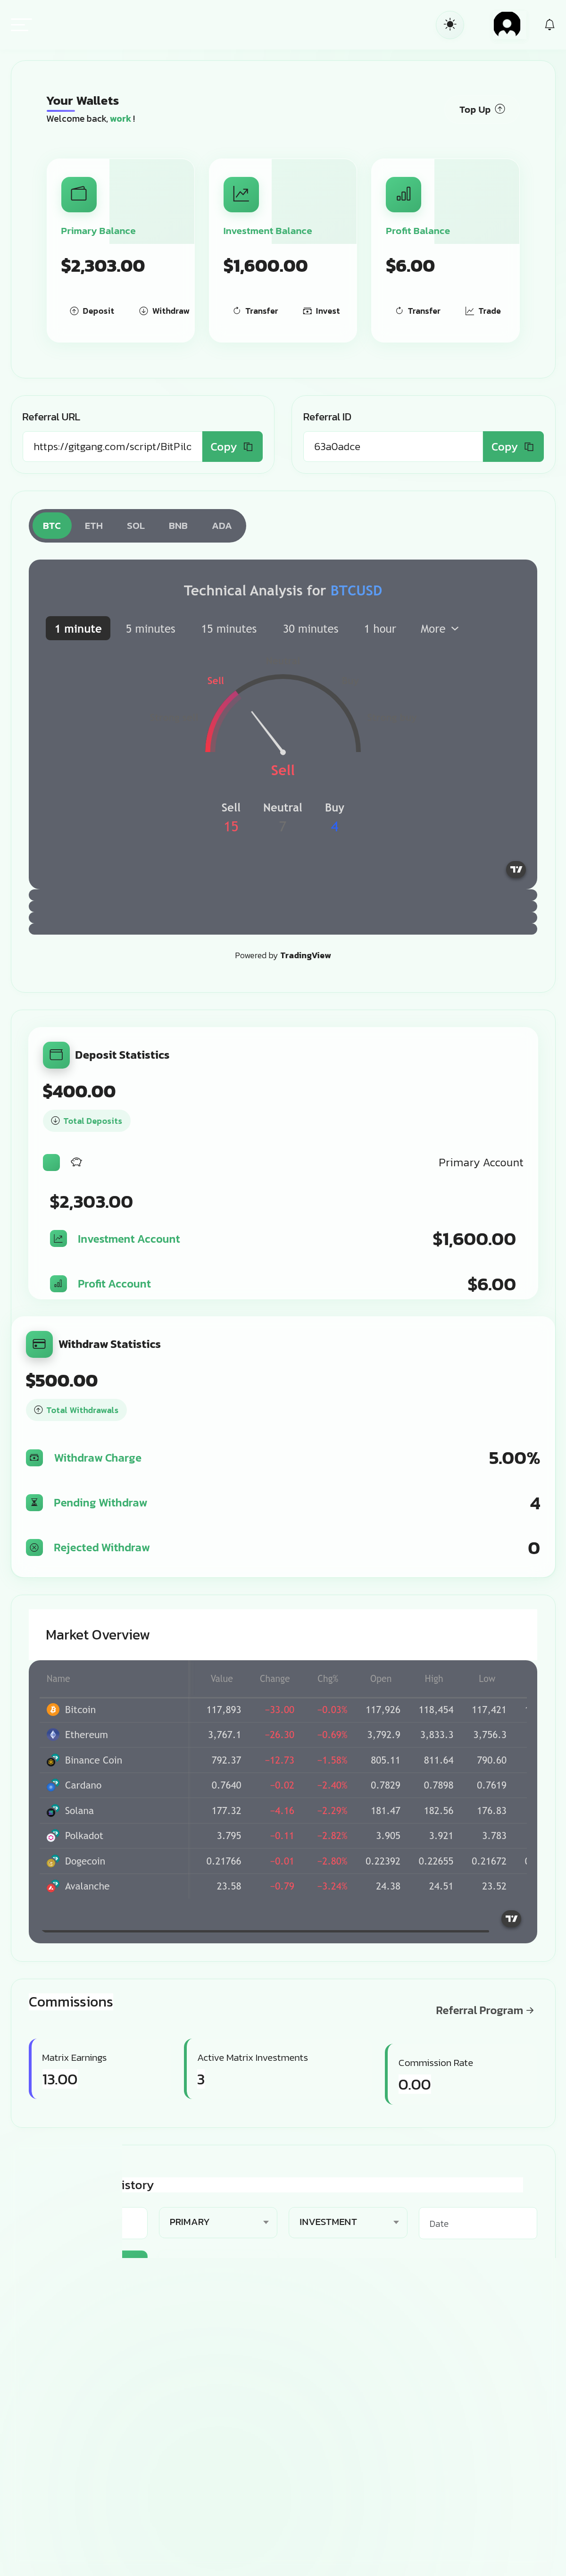Open the PRIMARY account dropdown
566x2576 pixels.
[x=218, y=2222]
